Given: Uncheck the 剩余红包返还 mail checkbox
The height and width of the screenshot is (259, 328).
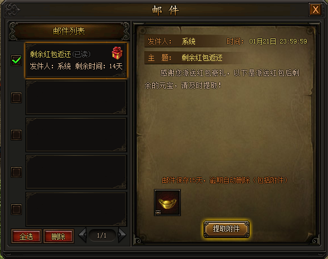Looking at the screenshot, I should (x=16, y=60).
